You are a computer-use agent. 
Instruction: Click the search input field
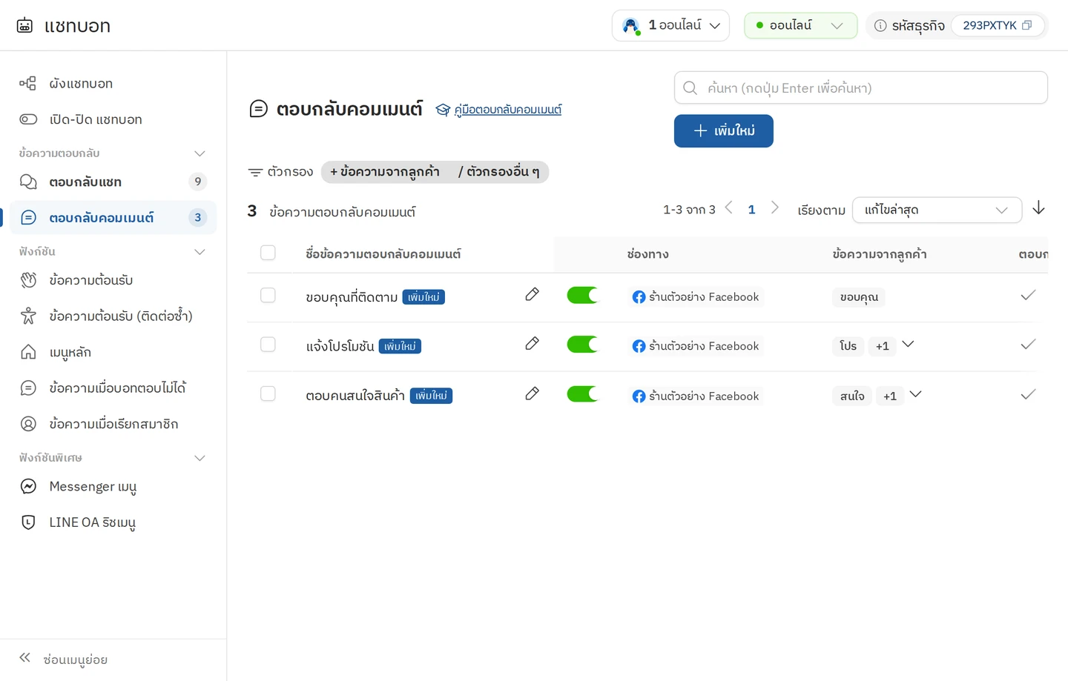coord(860,88)
